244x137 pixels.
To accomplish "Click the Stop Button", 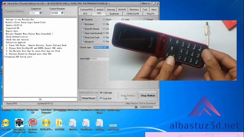I will point(148,96).
